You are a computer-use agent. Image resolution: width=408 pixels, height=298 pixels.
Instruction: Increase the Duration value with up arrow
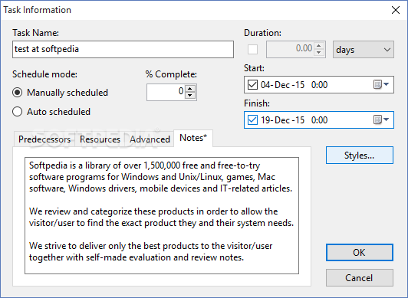point(319,46)
